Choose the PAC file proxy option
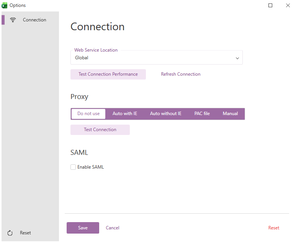Screen dimensions: 296x242 point(202,114)
